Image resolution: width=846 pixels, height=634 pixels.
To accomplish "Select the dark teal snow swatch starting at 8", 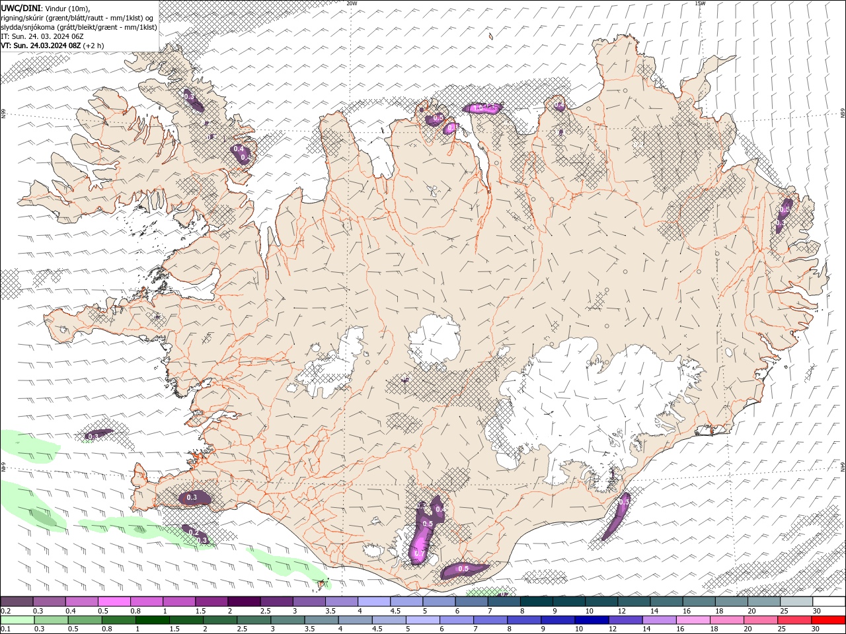I will [x=535, y=601].
